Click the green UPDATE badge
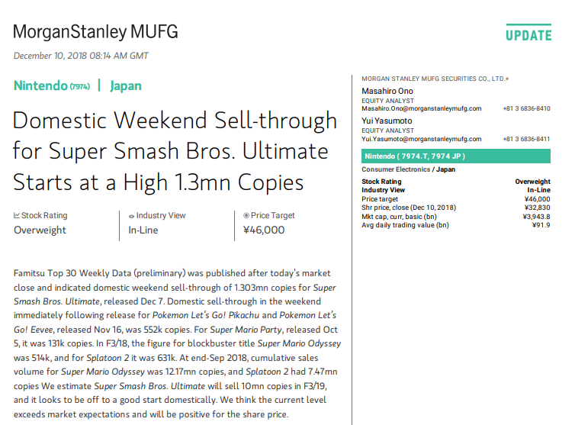 click(x=528, y=34)
